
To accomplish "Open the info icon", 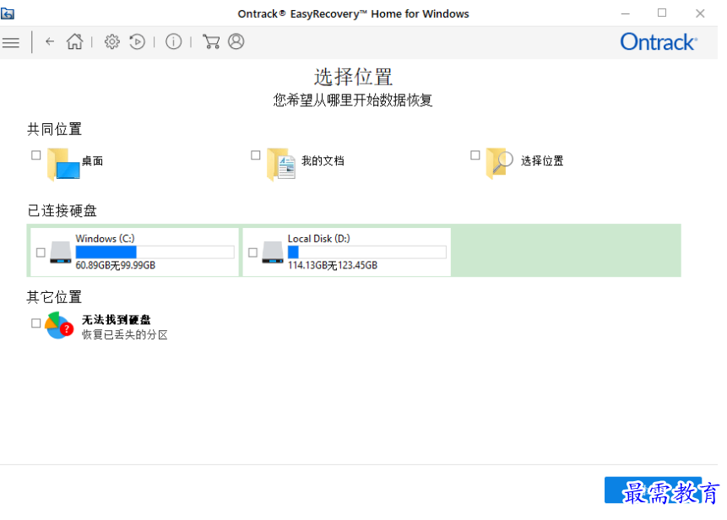I will pyautogui.click(x=173, y=41).
